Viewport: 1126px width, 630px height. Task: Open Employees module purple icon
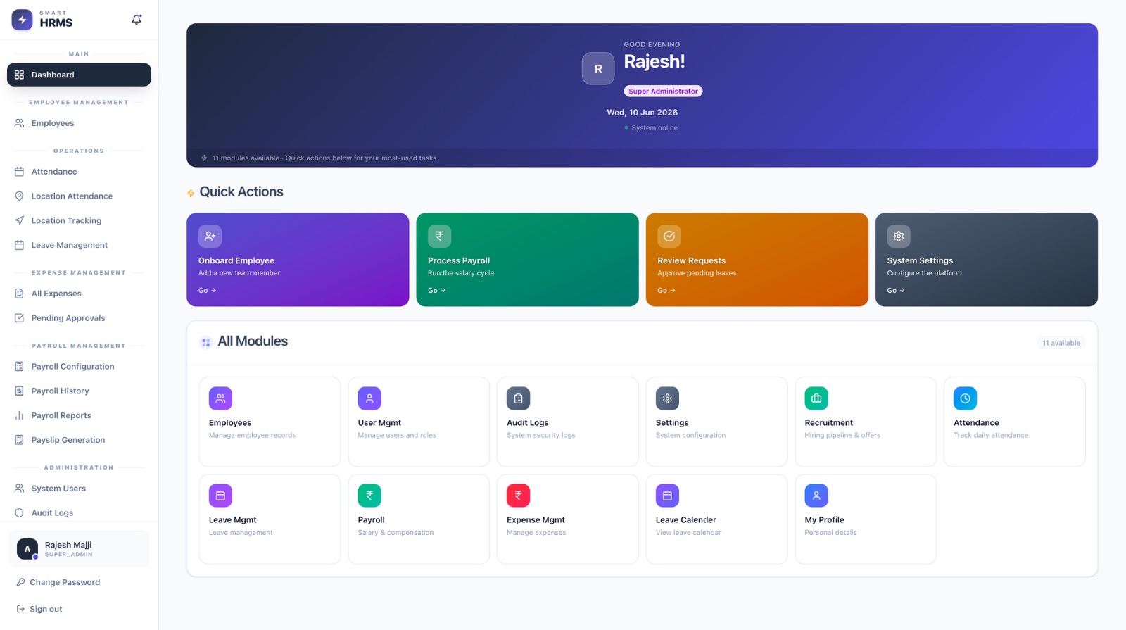[x=220, y=398]
